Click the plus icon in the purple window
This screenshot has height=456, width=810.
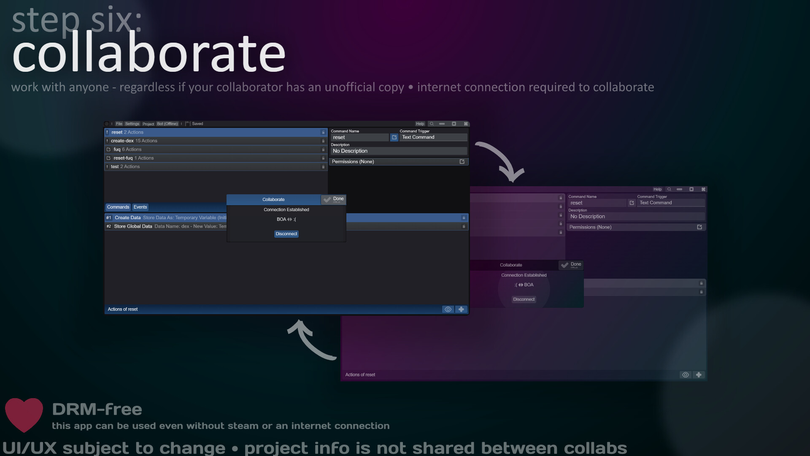coord(699,375)
